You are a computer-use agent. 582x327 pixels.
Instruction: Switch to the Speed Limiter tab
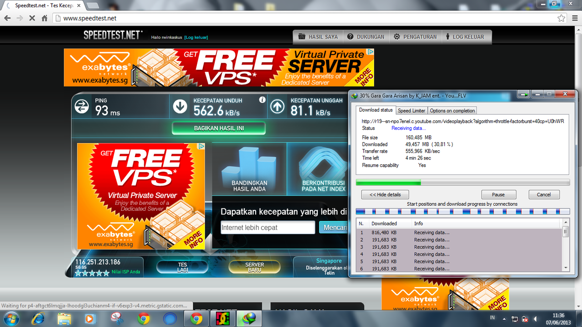point(411,110)
